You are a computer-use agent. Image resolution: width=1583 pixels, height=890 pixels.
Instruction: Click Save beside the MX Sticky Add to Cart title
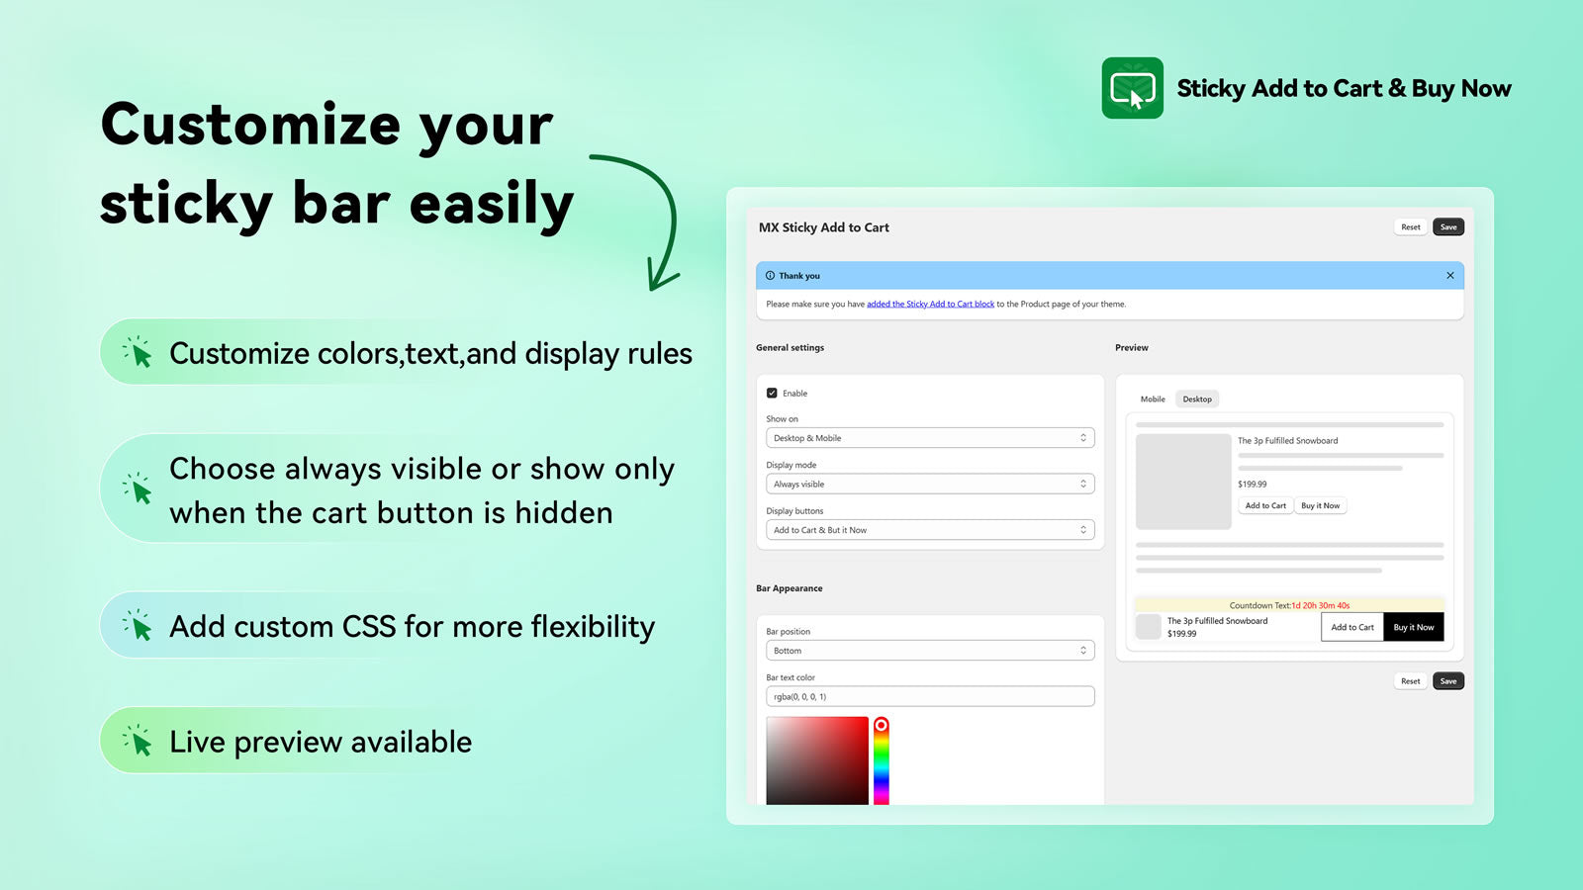[1447, 227]
